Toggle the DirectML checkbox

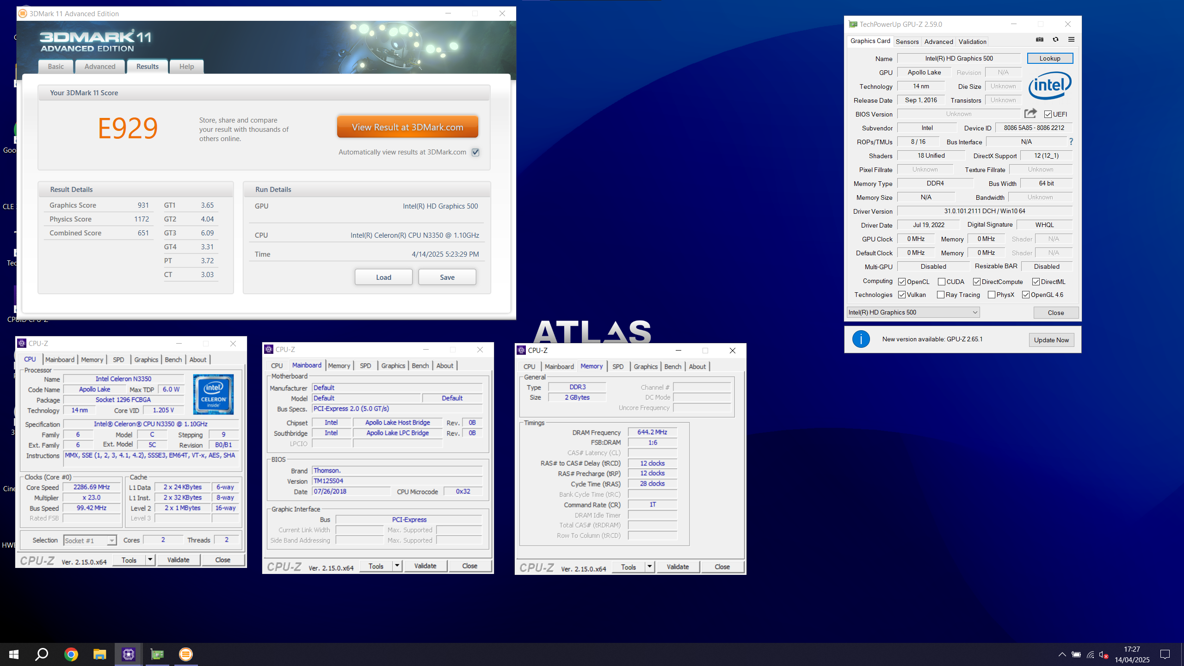pos(1036,282)
